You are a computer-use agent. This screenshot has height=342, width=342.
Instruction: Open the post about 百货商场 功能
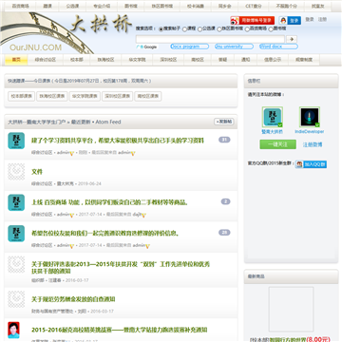(x=110, y=202)
